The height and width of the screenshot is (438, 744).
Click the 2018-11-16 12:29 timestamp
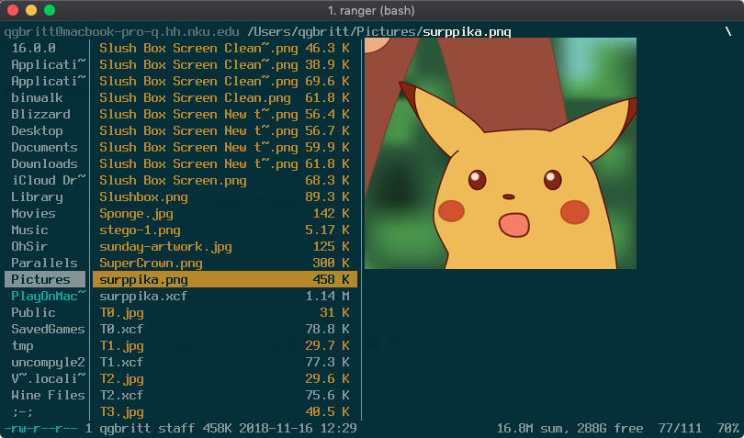pyautogui.click(x=298, y=428)
